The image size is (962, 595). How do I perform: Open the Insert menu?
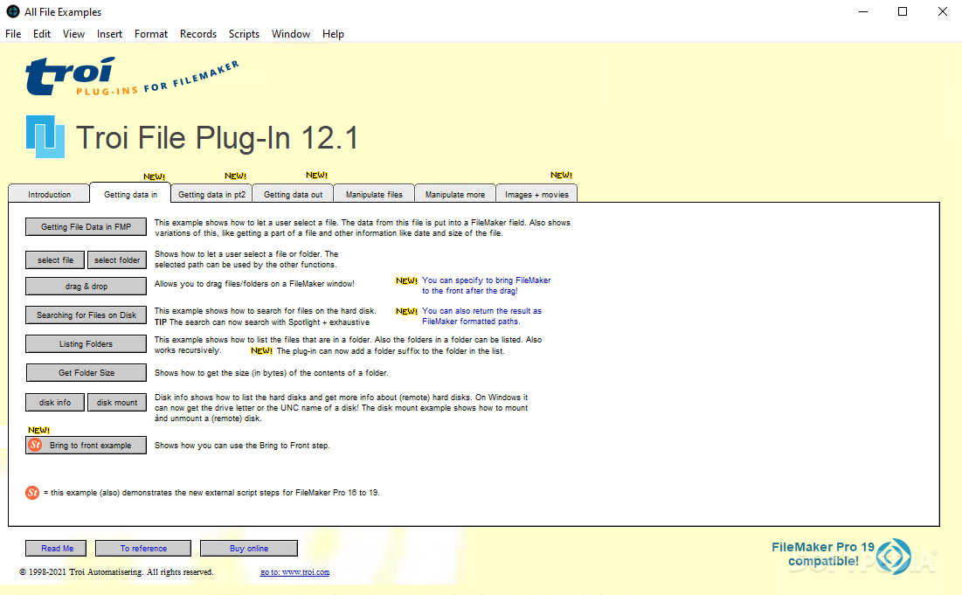coord(109,34)
